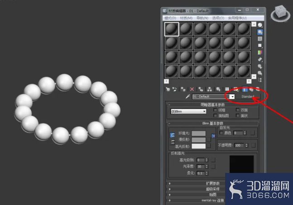Expand the 扩展参数 rollout
The image size is (293, 205).
pos(196,183)
